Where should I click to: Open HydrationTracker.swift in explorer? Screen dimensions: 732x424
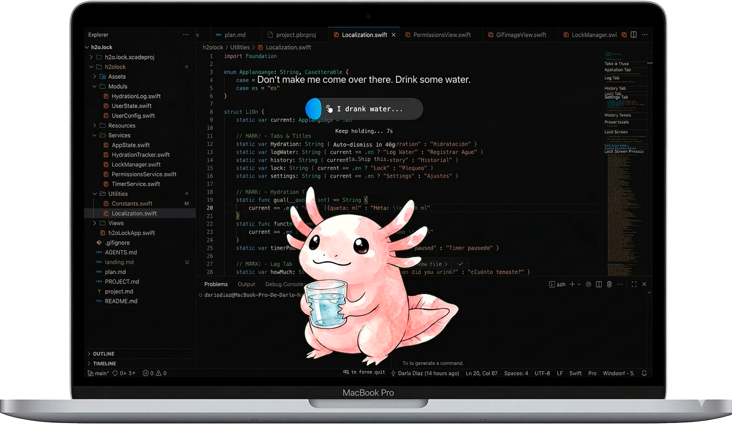[x=140, y=155]
